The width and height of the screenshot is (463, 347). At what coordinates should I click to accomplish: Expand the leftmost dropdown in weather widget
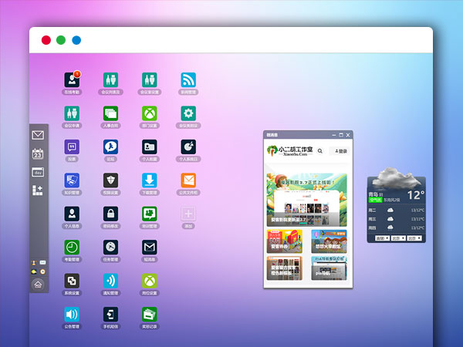pos(381,238)
